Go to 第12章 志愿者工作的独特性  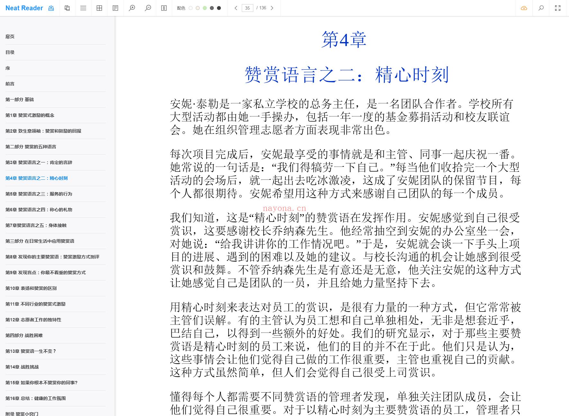(33, 320)
